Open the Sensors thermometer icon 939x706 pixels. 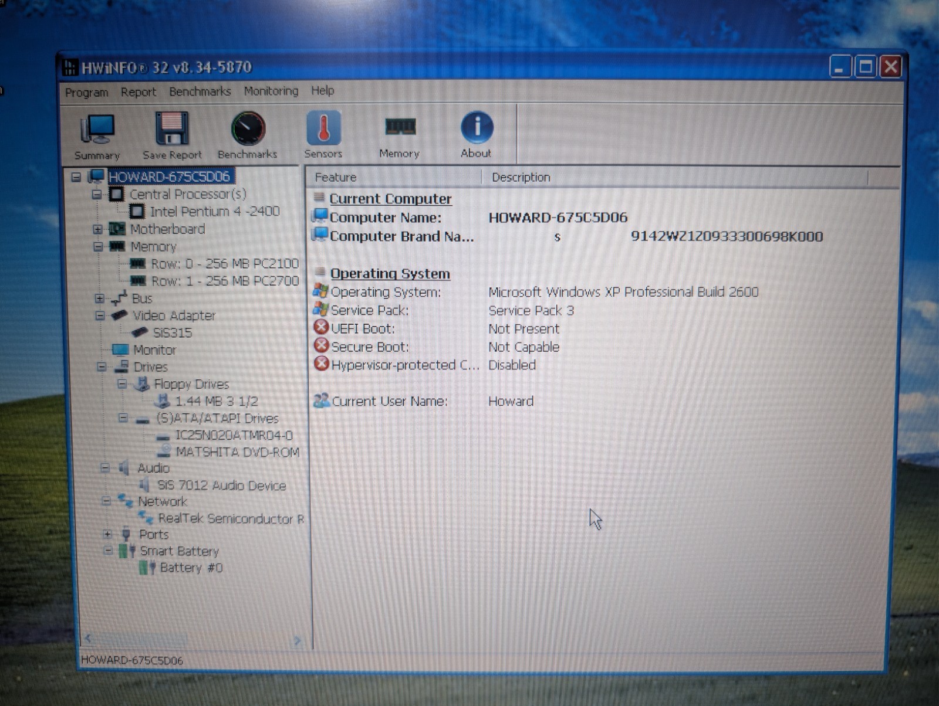323,127
